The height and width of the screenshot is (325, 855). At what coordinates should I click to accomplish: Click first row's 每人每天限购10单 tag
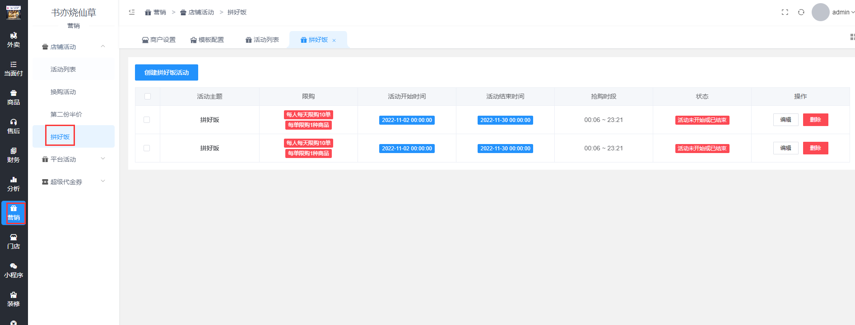309,115
